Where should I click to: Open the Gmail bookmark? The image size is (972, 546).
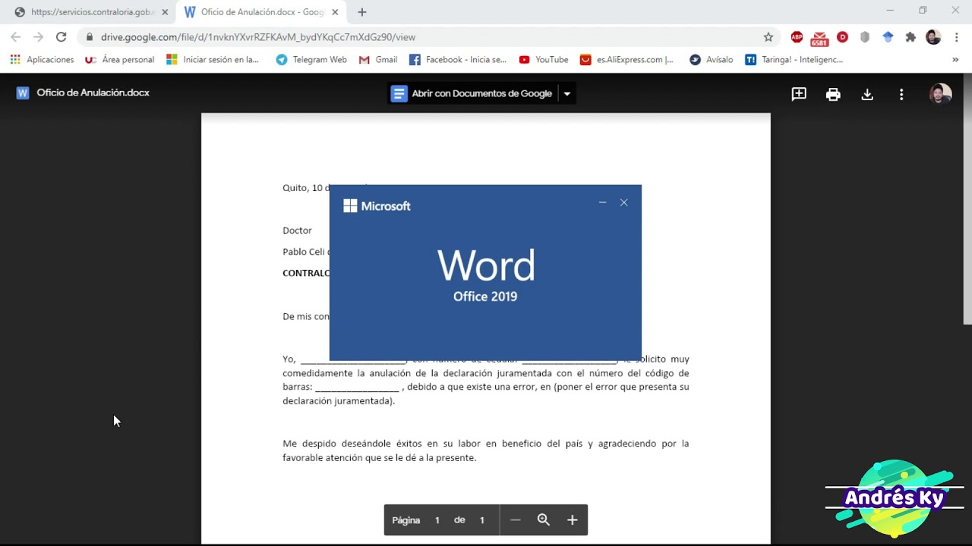pyautogui.click(x=378, y=59)
